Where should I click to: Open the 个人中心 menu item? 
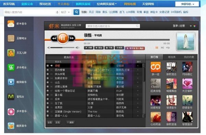point(64,4)
